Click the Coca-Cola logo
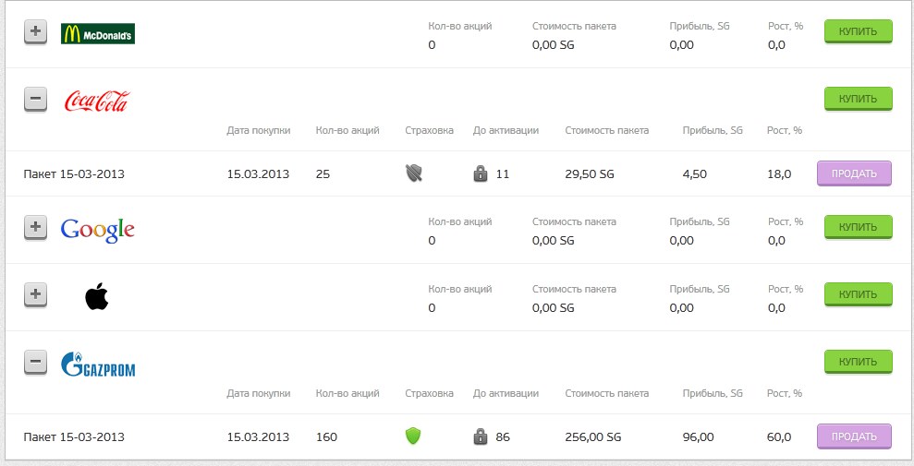The width and height of the screenshot is (914, 466). 97,102
